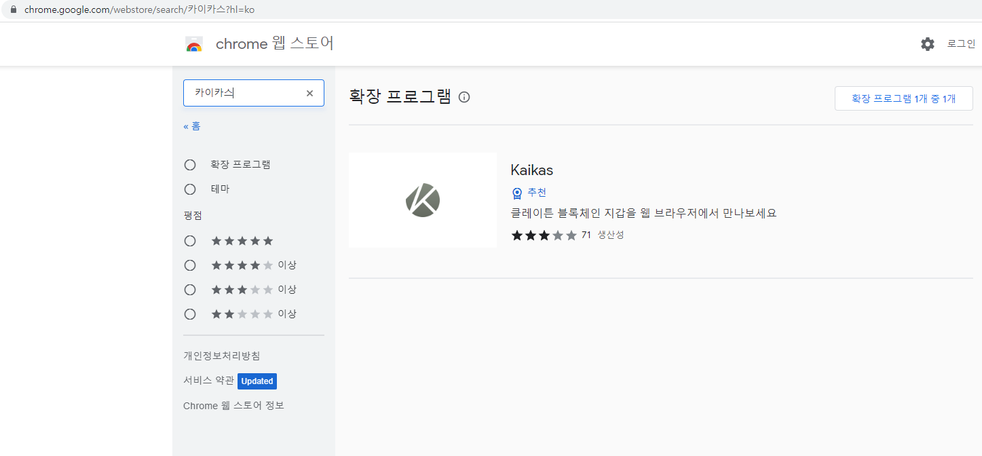This screenshot has width=982, height=456.
Task: Click the Kaikas extension K logo
Action: pyautogui.click(x=422, y=199)
